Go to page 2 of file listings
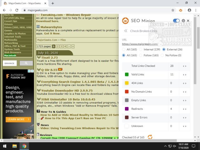This screenshot has width=200, height=150. pyautogui.click(x=57, y=46)
